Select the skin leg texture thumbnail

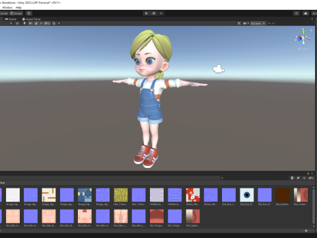click(121, 216)
